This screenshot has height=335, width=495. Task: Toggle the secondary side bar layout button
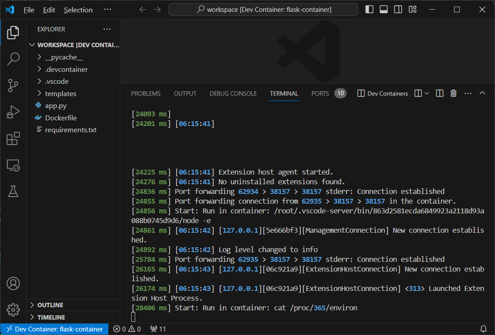[x=398, y=9]
